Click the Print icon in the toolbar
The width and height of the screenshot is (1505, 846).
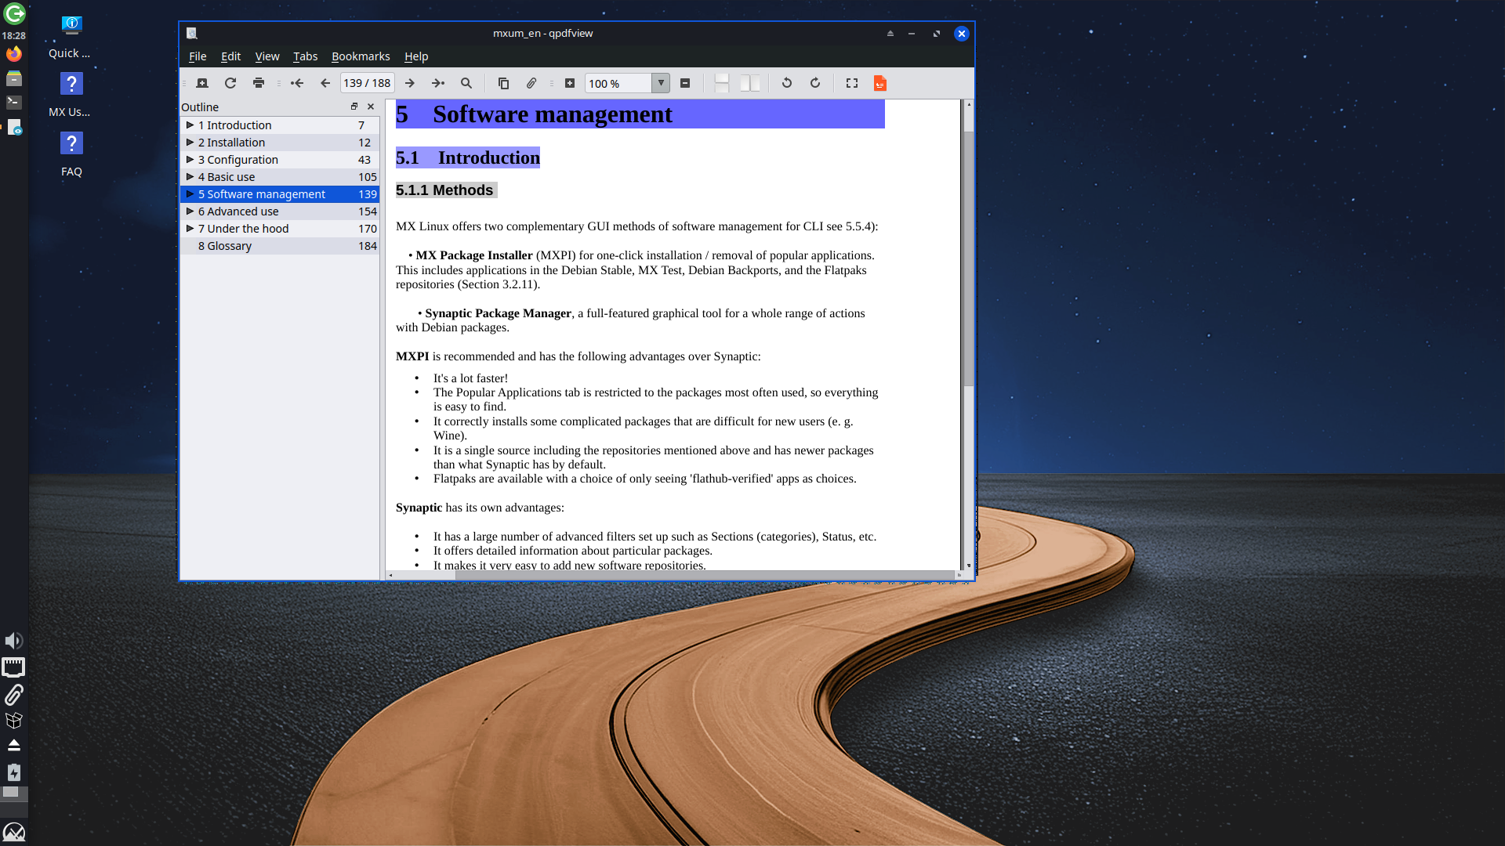pos(259,83)
